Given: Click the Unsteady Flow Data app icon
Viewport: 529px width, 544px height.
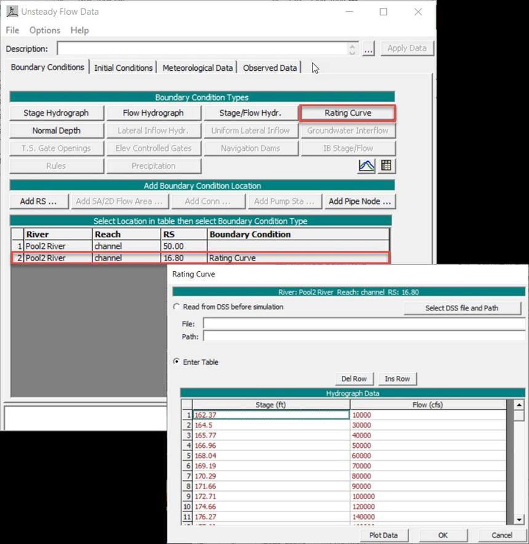Looking at the screenshot, I should pyautogui.click(x=12, y=12).
